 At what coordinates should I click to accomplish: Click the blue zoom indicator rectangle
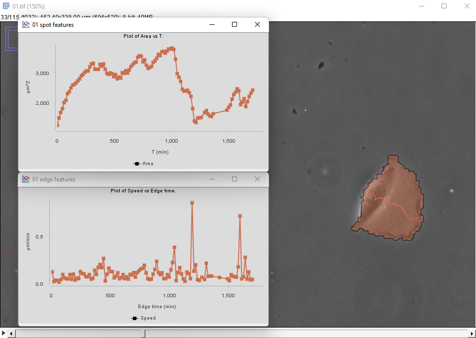point(12,38)
